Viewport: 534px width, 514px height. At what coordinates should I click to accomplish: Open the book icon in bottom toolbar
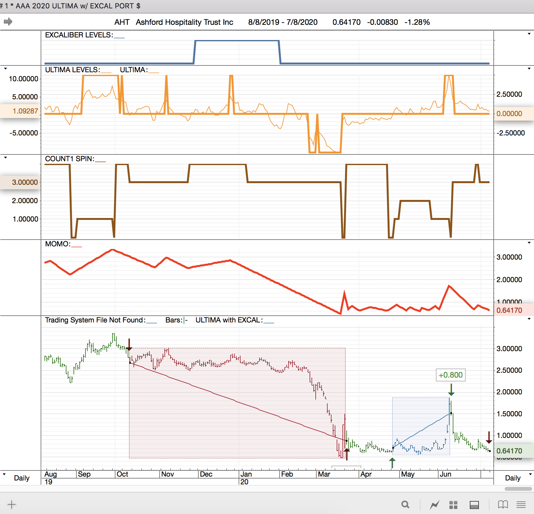click(x=503, y=504)
